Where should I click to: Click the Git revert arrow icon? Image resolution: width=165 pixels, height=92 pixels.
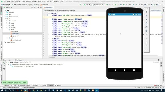142,5
